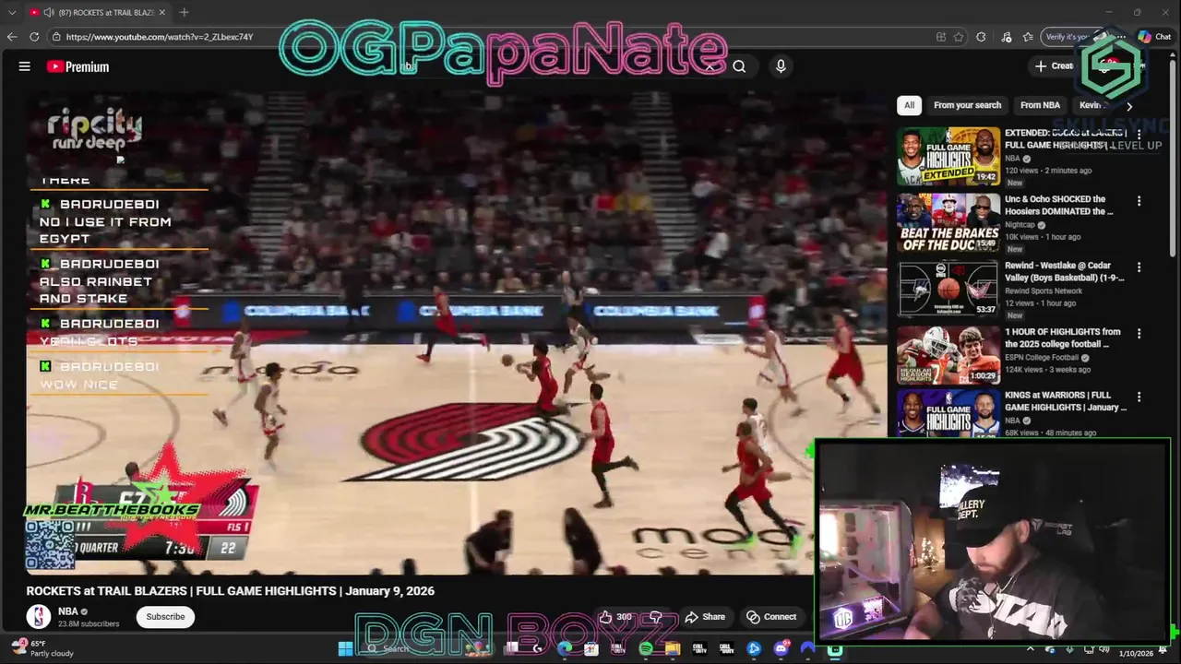Screen dimensions: 1181x664
Task: Open the NBA channel name link
Action: point(68,611)
